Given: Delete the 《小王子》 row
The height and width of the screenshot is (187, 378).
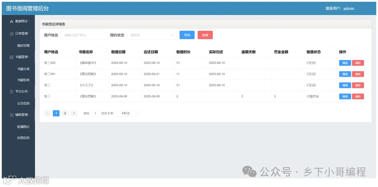Looking at the screenshot, I should [358, 85].
